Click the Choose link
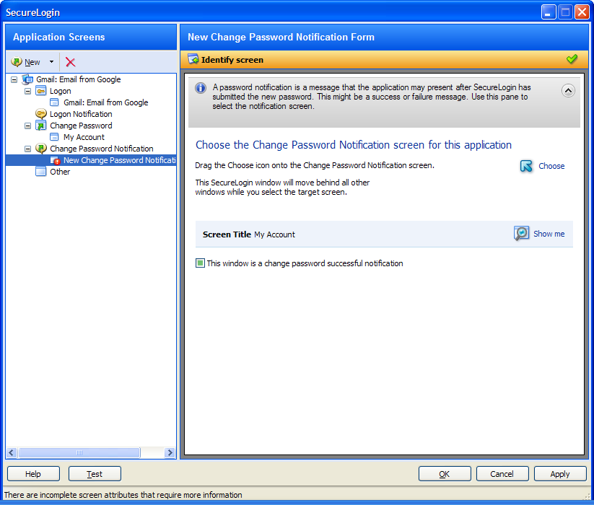594x505 pixels. coord(551,166)
